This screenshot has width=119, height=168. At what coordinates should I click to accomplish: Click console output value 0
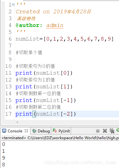(x=3, y=144)
